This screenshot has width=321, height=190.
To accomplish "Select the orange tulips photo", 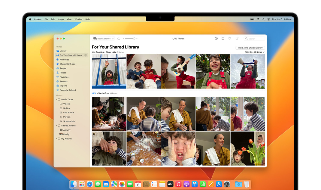I will [x=248, y=148].
